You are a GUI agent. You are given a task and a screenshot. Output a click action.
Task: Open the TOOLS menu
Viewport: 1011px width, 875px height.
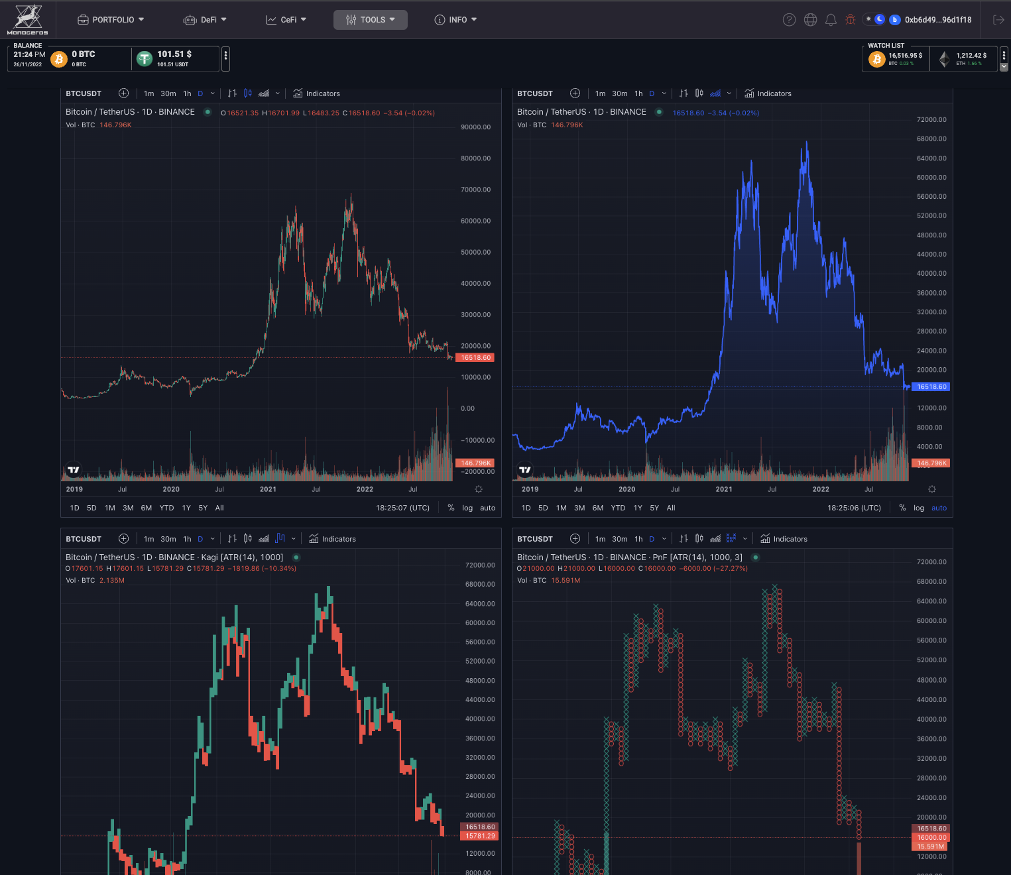click(x=370, y=20)
